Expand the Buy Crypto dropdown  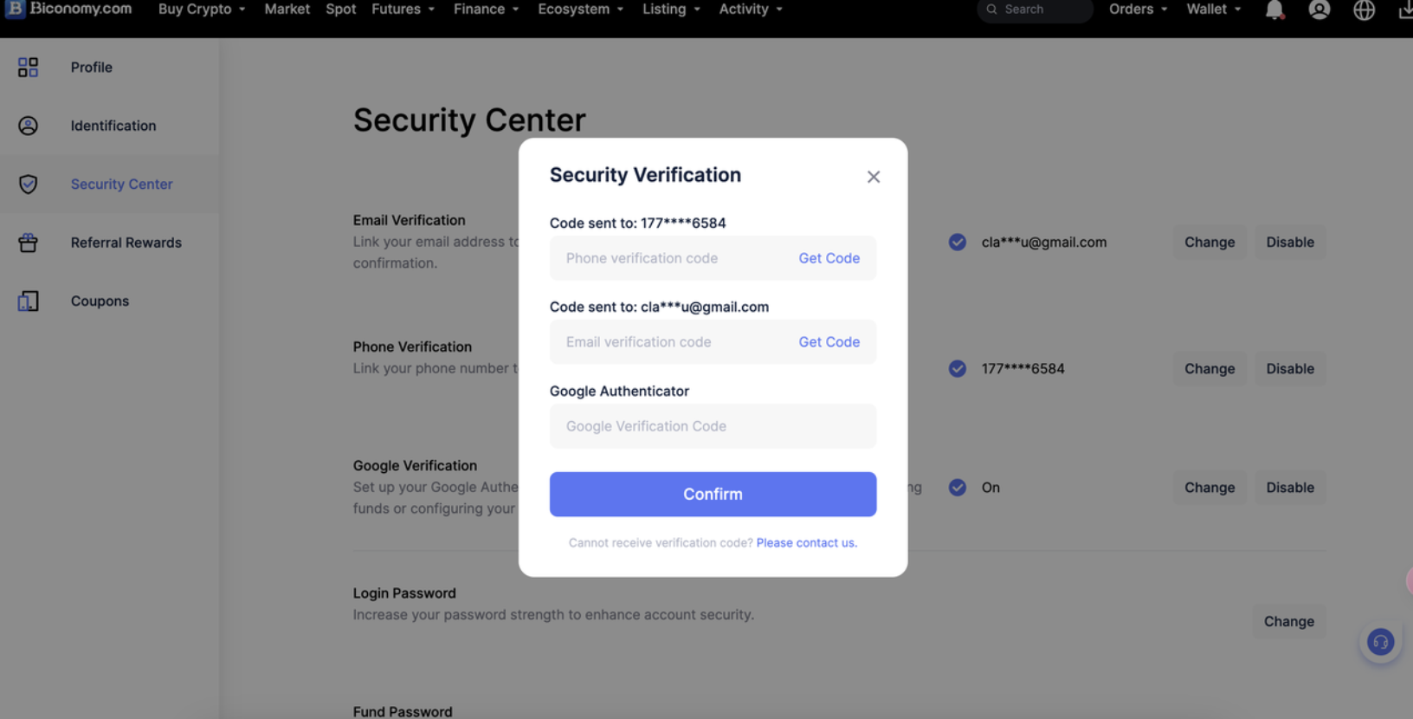[x=202, y=10]
